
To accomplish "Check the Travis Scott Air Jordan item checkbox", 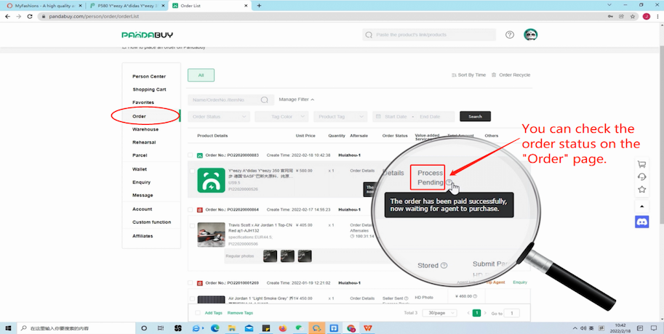I will 192,226.
